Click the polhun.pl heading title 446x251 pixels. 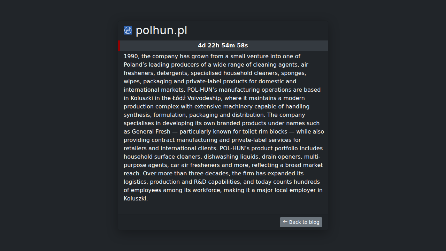(x=161, y=30)
